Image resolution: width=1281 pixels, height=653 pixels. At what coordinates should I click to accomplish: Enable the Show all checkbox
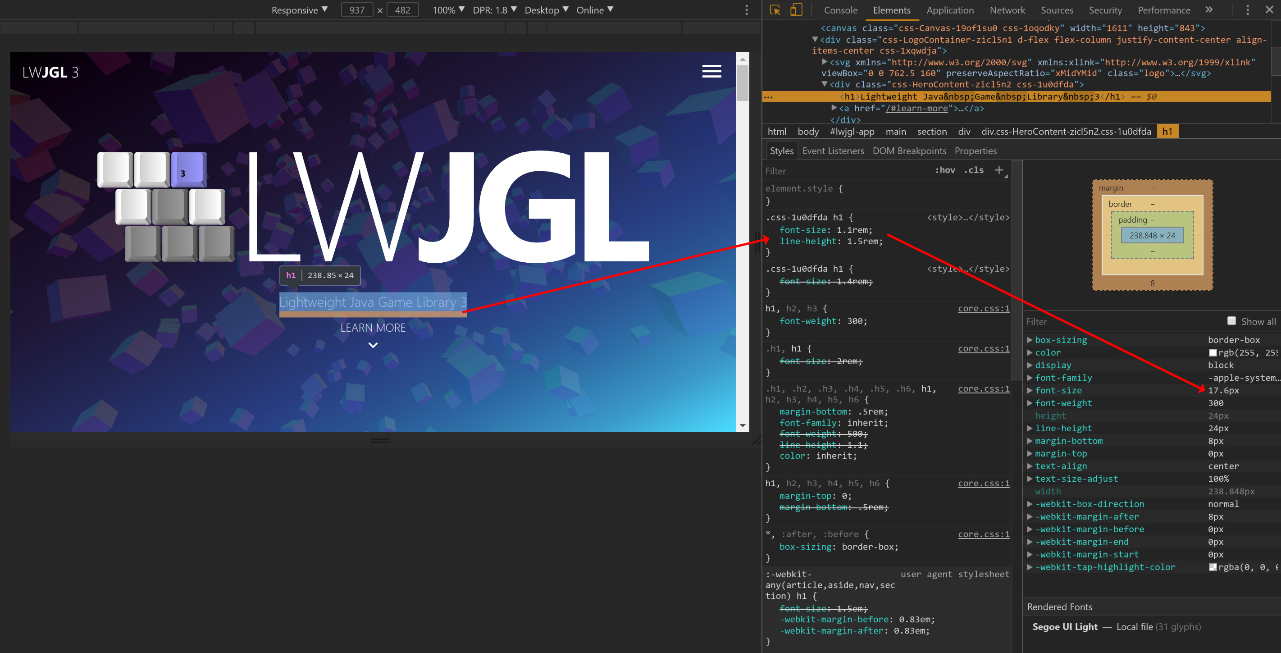point(1231,321)
